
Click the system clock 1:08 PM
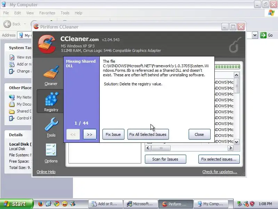(x=265, y=204)
